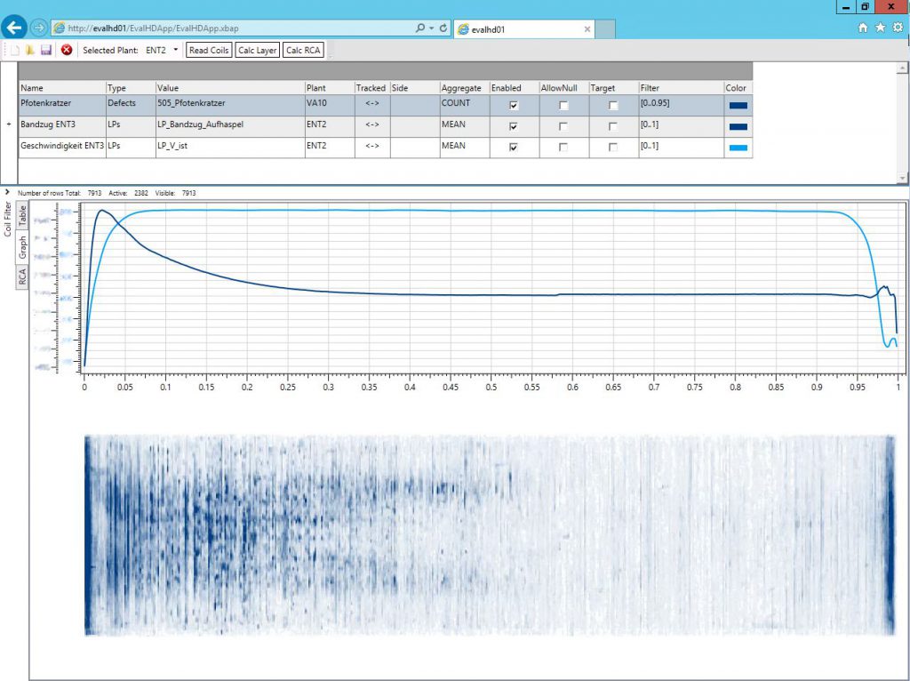Viewport: 910px width, 681px height.
Task: Click the browser Forward arrow button
Action: click(x=39, y=28)
